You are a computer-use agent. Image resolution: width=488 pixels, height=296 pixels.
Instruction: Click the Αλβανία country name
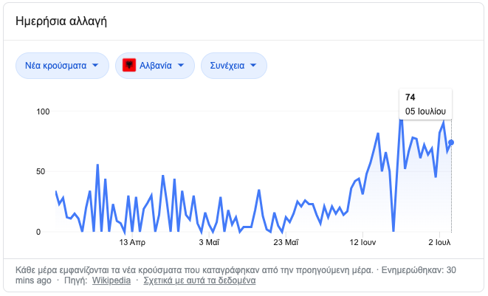pos(156,65)
